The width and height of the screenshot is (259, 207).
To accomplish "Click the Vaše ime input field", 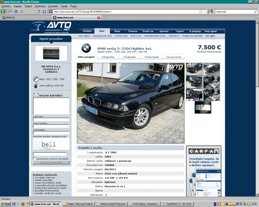I will [51, 120].
